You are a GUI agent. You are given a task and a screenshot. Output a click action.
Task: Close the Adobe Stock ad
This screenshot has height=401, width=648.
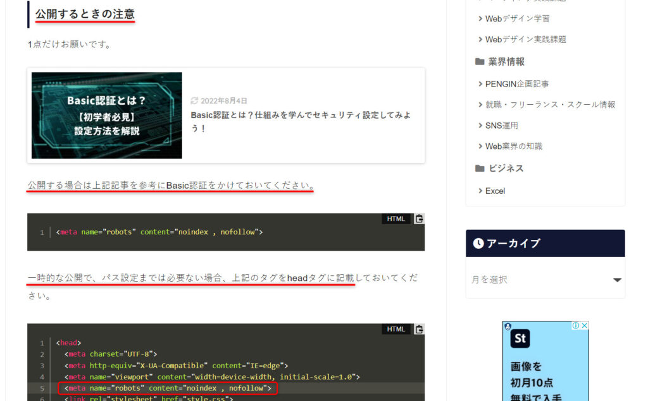[x=584, y=325]
